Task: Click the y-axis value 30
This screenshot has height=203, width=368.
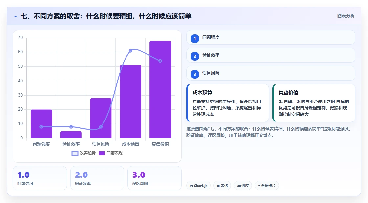Action: (20, 95)
